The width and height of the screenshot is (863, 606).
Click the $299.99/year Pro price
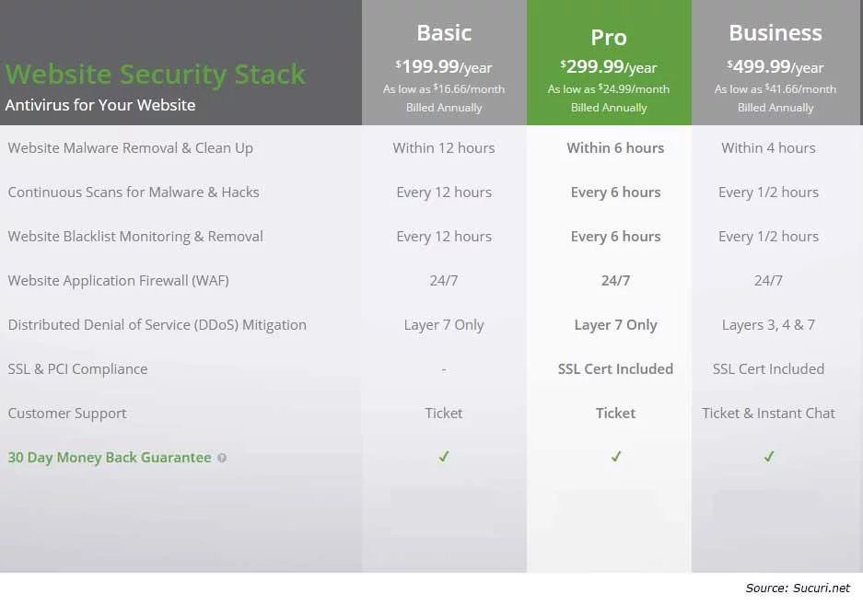click(609, 67)
